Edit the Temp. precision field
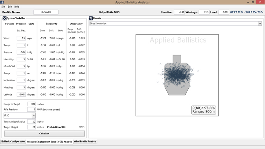This screenshot has height=149, width=265. coord(21,45)
